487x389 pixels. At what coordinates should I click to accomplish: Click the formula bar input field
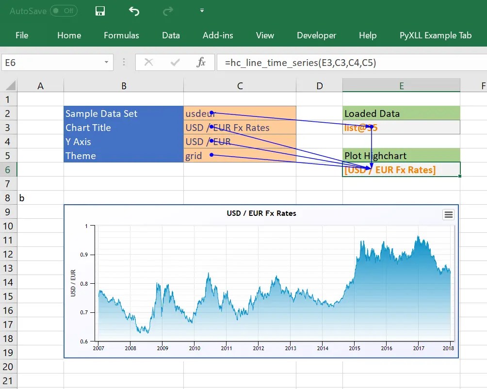[352, 63]
